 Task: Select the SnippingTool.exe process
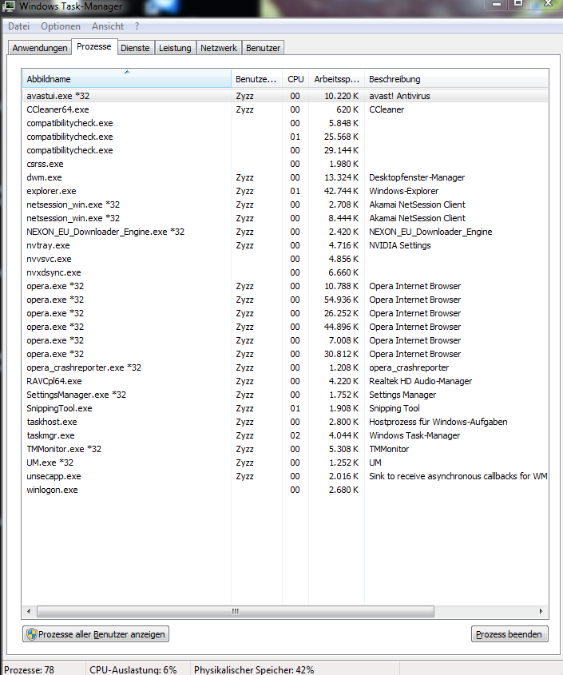[285, 408]
